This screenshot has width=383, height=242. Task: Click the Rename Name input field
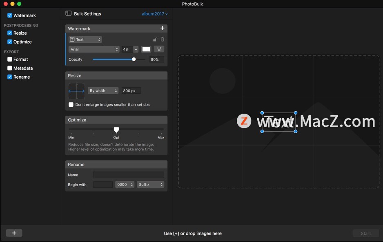click(x=129, y=175)
